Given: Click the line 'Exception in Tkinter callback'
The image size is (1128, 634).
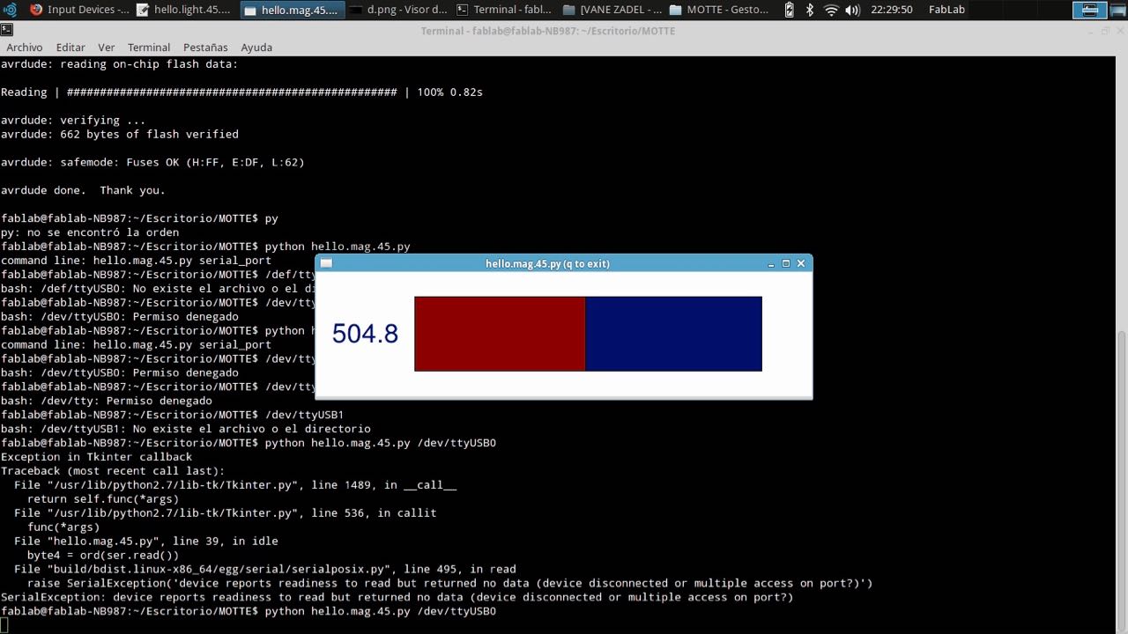Looking at the screenshot, I should point(96,457).
